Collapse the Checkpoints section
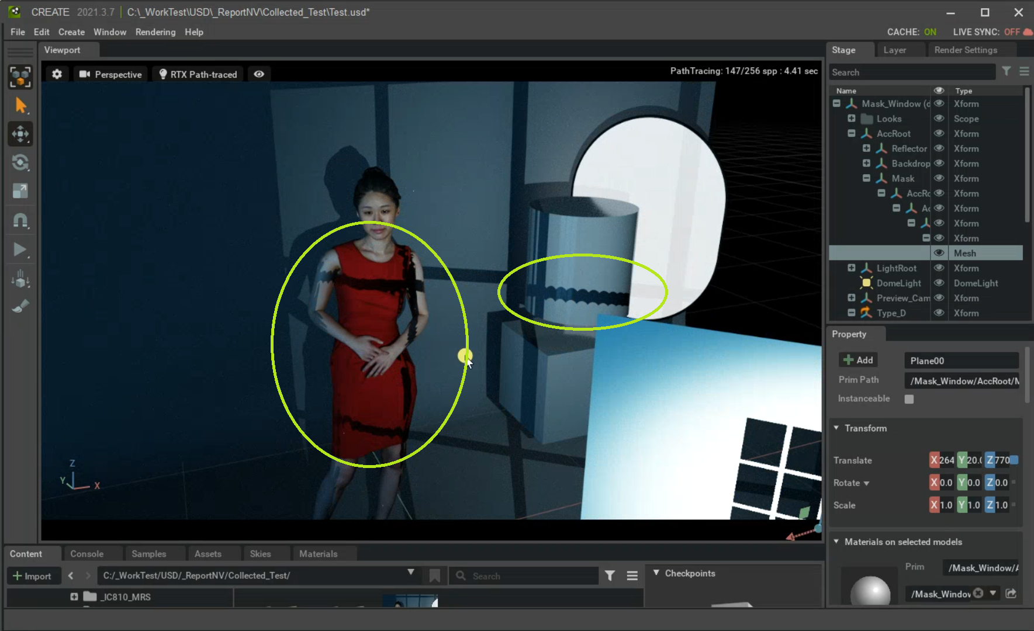 [x=656, y=573]
